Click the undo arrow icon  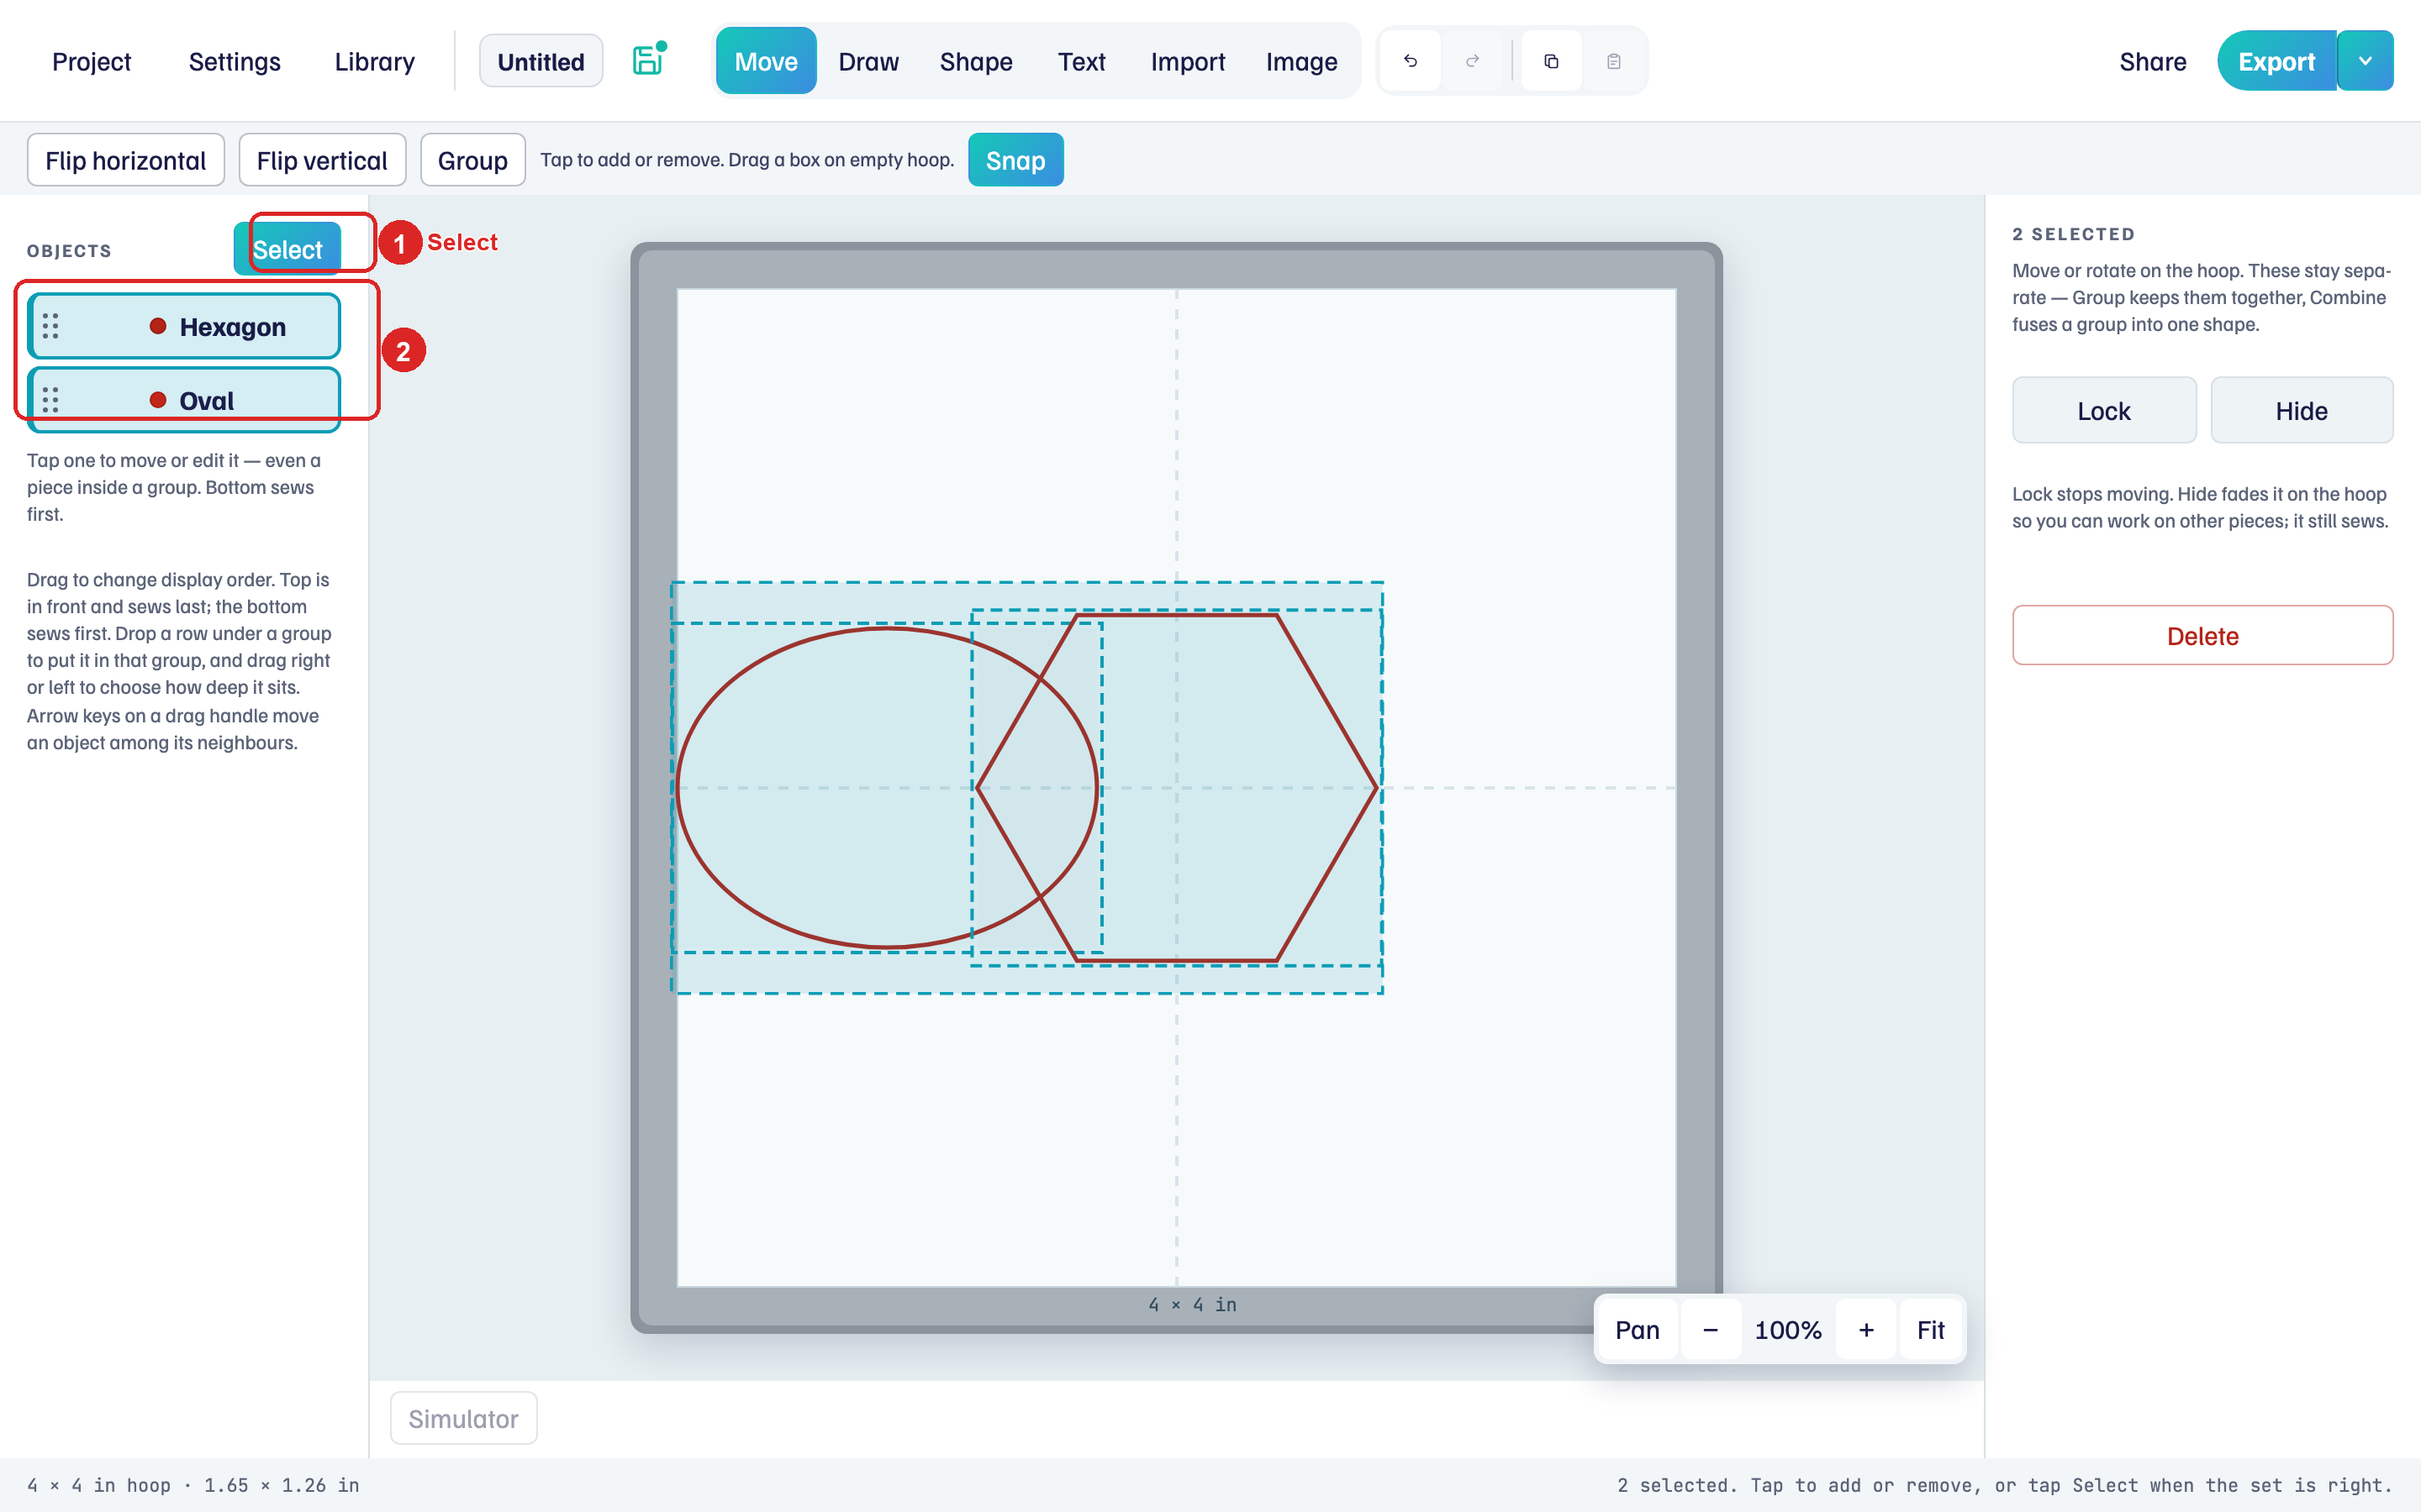[1410, 61]
